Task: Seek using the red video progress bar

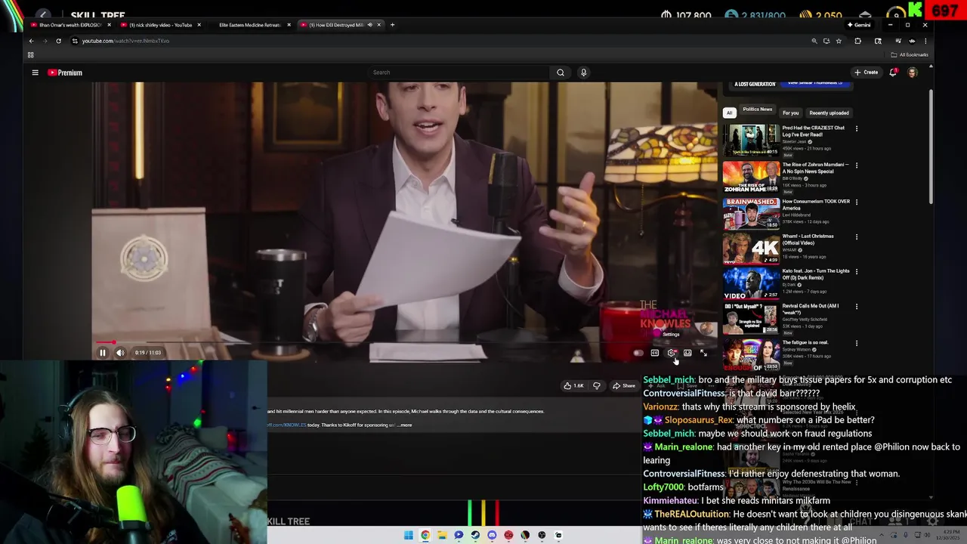Action: 406,342
